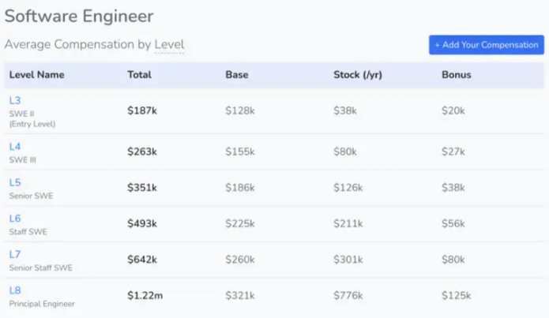The image size is (549, 318).
Task: Click the Base column header
Action: (237, 74)
